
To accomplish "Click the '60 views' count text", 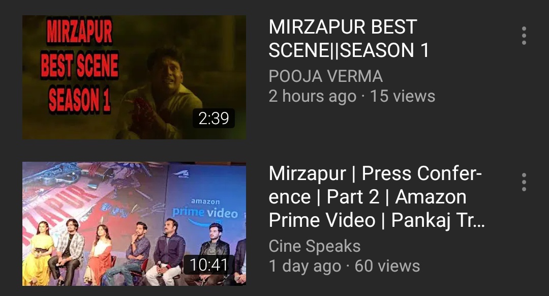I will coord(387,266).
